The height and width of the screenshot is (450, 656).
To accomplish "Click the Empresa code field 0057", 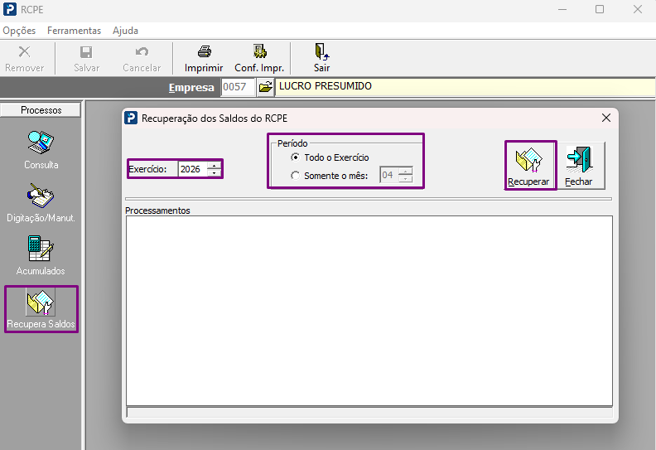I will click(238, 87).
